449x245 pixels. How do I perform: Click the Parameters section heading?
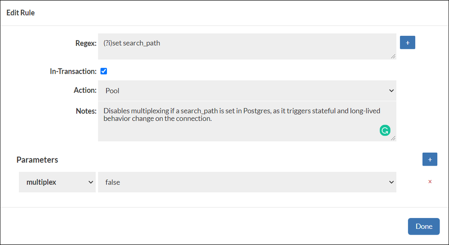pos(37,160)
